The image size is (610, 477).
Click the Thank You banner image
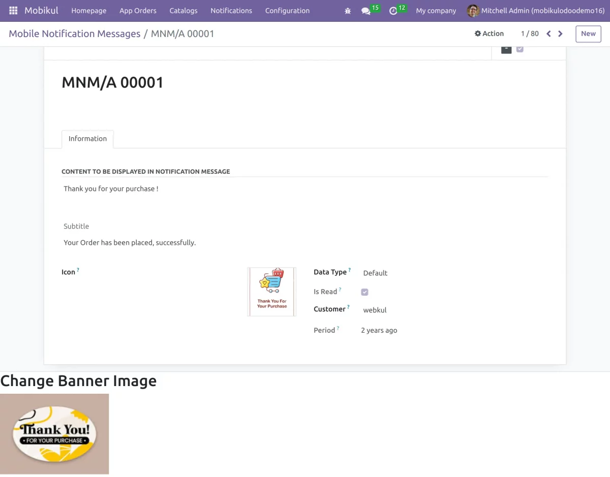(54, 434)
